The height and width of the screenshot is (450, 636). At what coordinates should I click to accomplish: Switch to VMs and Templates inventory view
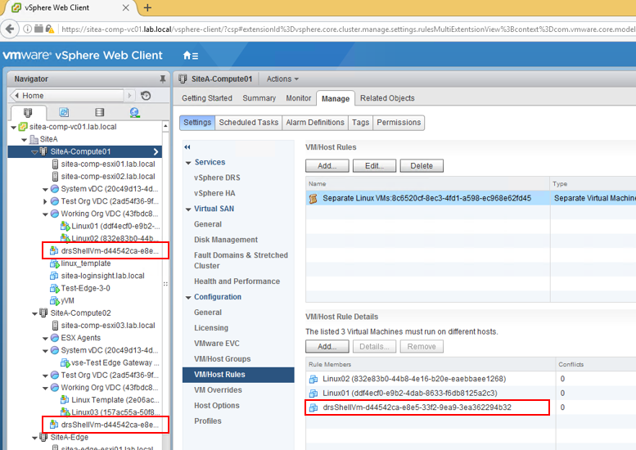pyautogui.click(x=64, y=112)
